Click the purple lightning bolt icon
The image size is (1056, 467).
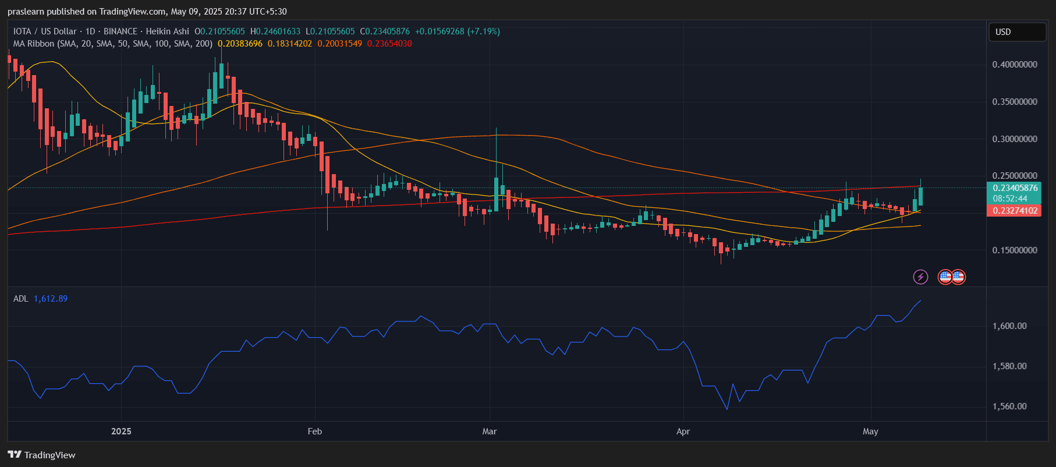(x=920, y=277)
